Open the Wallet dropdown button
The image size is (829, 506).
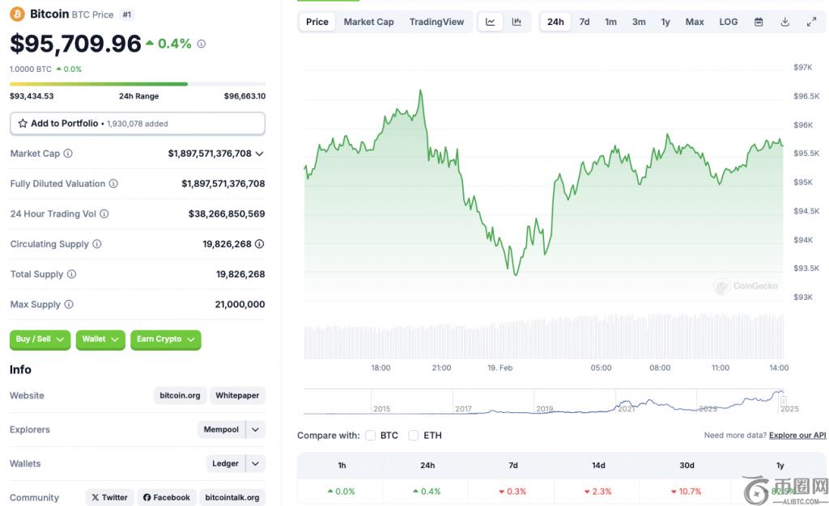pos(100,339)
